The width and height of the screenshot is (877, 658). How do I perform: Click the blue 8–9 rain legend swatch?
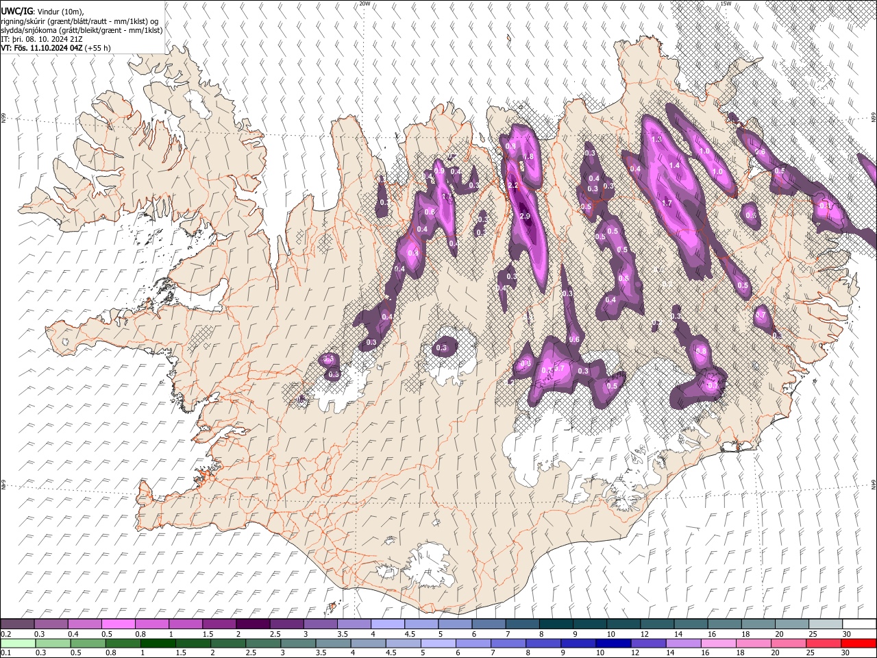pos(543,644)
